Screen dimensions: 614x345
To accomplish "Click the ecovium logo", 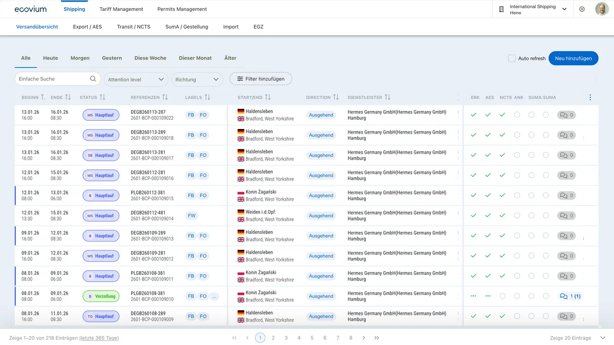I will click(x=31, y=8).
